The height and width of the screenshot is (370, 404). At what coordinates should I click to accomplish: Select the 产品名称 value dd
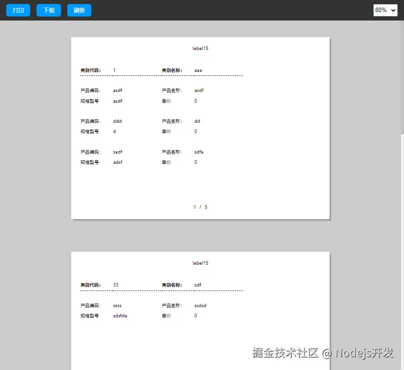point(197,121)
